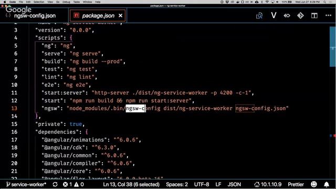Change language mode via JSON indicator
Image resolution: width=336 pixels, height=189 pixels.
tap(234, 184)
